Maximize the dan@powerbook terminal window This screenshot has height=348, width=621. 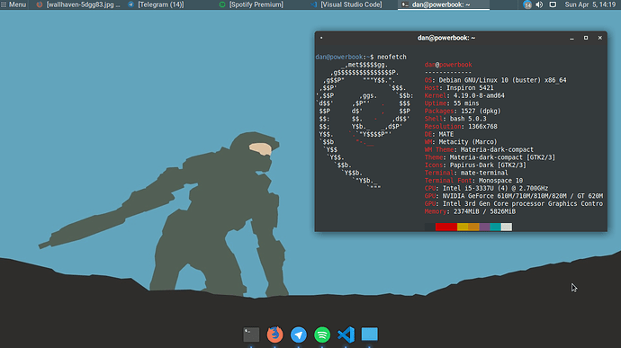(586, 38)
